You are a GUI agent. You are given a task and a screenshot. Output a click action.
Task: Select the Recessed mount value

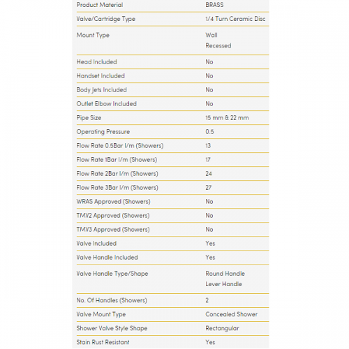218,45
